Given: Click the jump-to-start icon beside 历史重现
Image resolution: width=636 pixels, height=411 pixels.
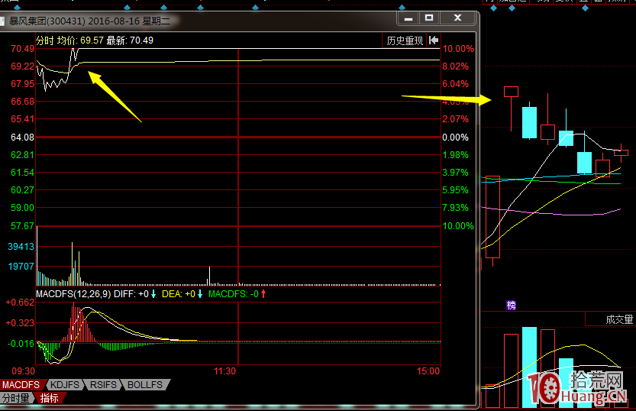Looking at the screenshot, I should tap(434, 40).
